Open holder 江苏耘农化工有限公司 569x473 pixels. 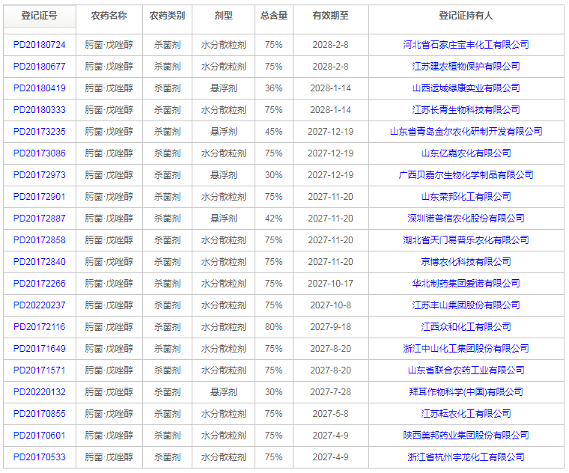point(466,414)
